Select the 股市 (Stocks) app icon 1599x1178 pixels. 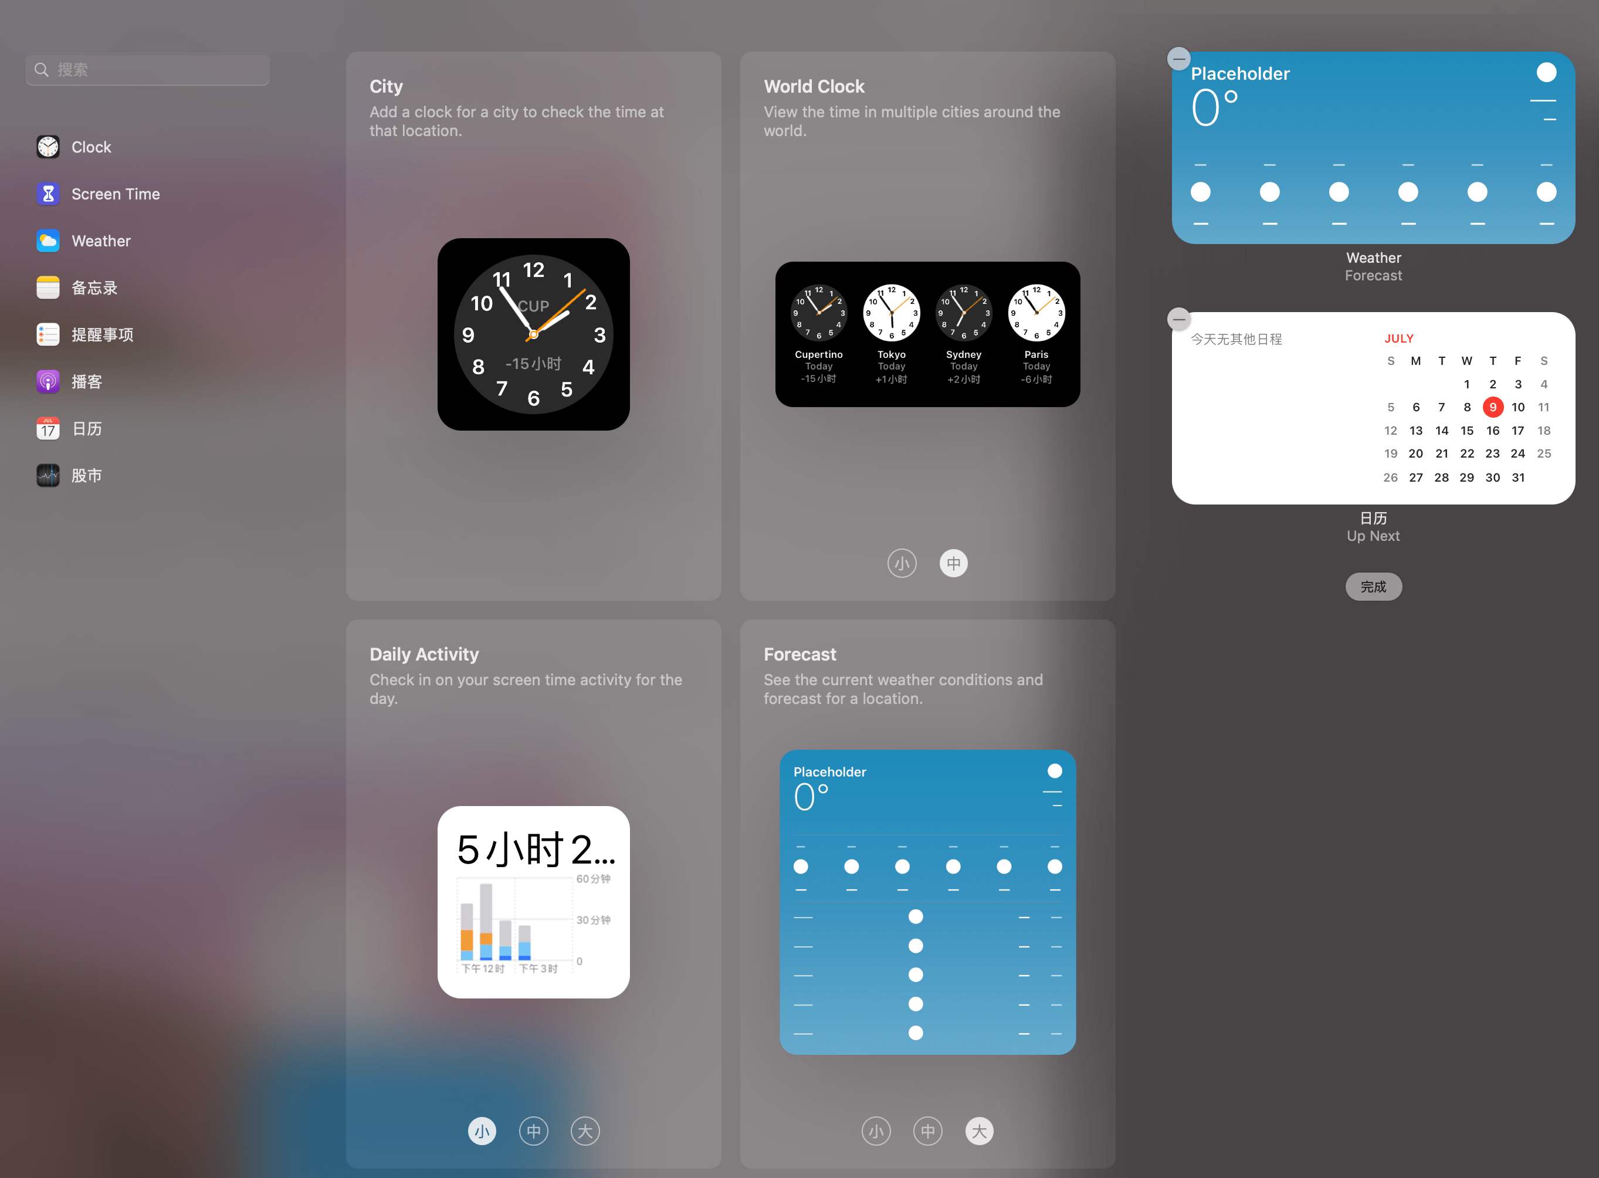click(47, 475)
